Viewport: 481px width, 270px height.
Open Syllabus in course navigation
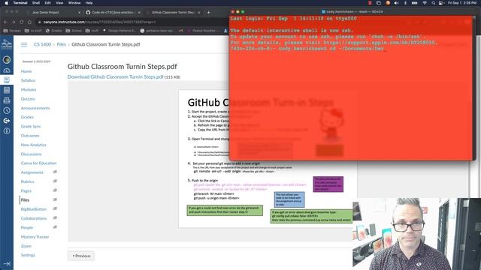[x=28, y=80]
